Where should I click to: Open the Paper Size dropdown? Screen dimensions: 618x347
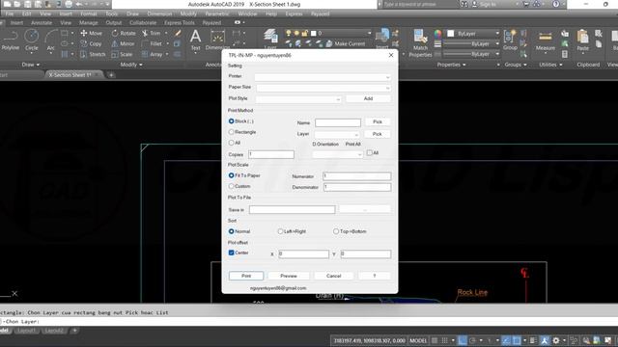[323, 88]
